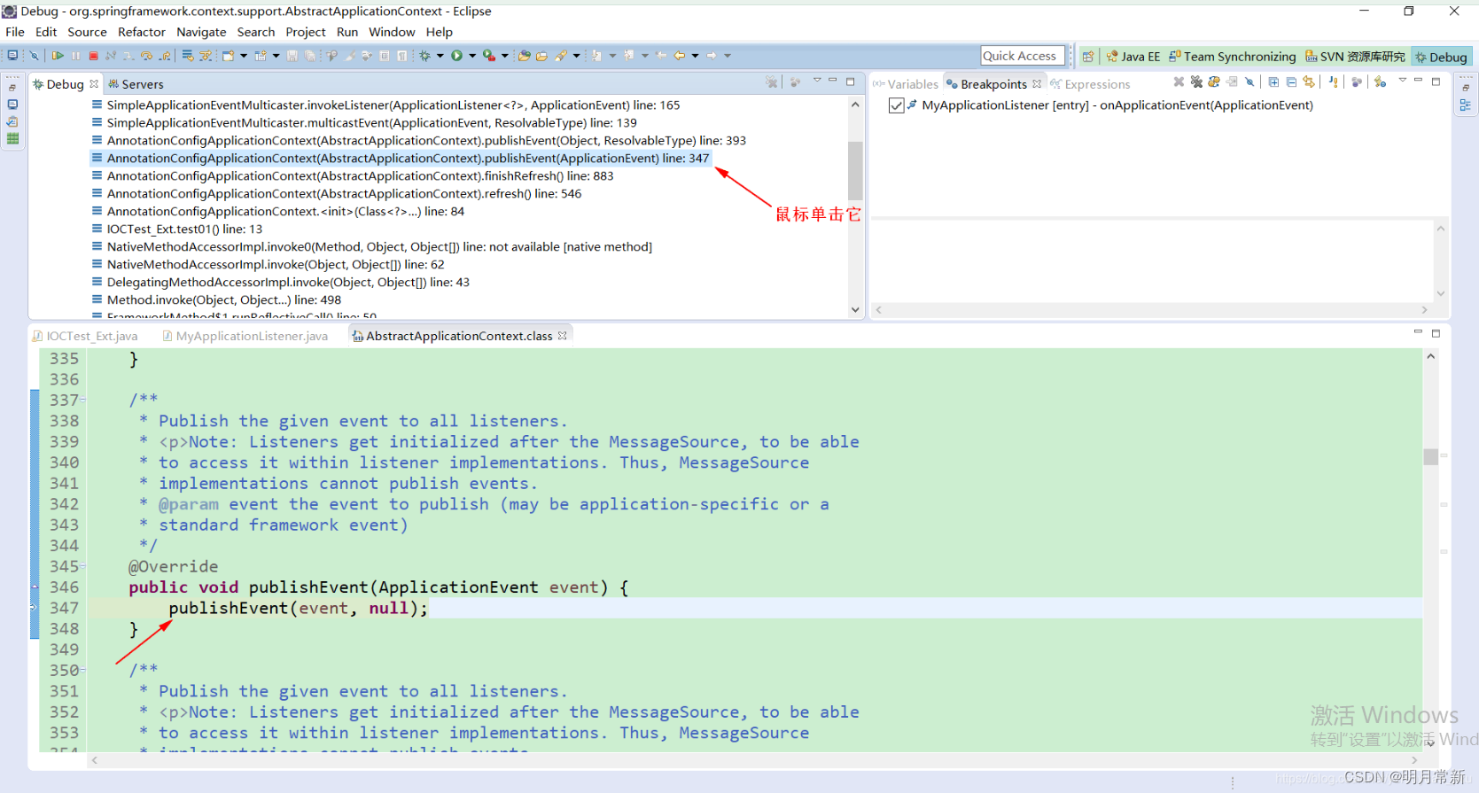Image resolution: width=1479 pixels, height=793 pixels.
Task: Toggle Use Step Filters in toolbar
Action: point(205,56)
